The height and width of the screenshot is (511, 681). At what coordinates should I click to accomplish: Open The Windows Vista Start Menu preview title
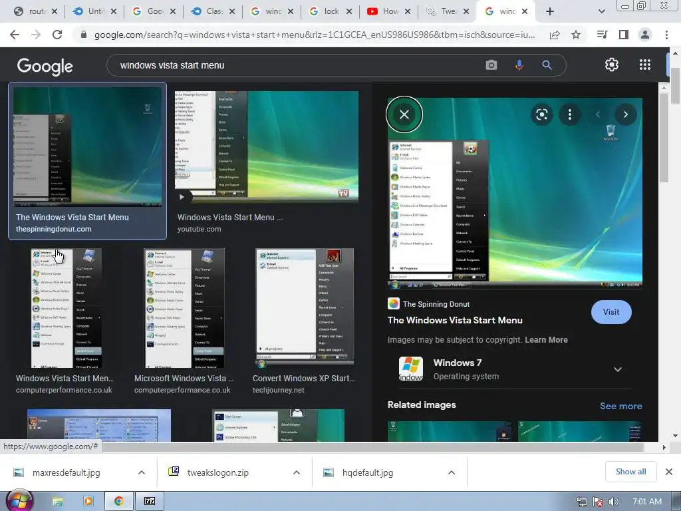[455, 320]
